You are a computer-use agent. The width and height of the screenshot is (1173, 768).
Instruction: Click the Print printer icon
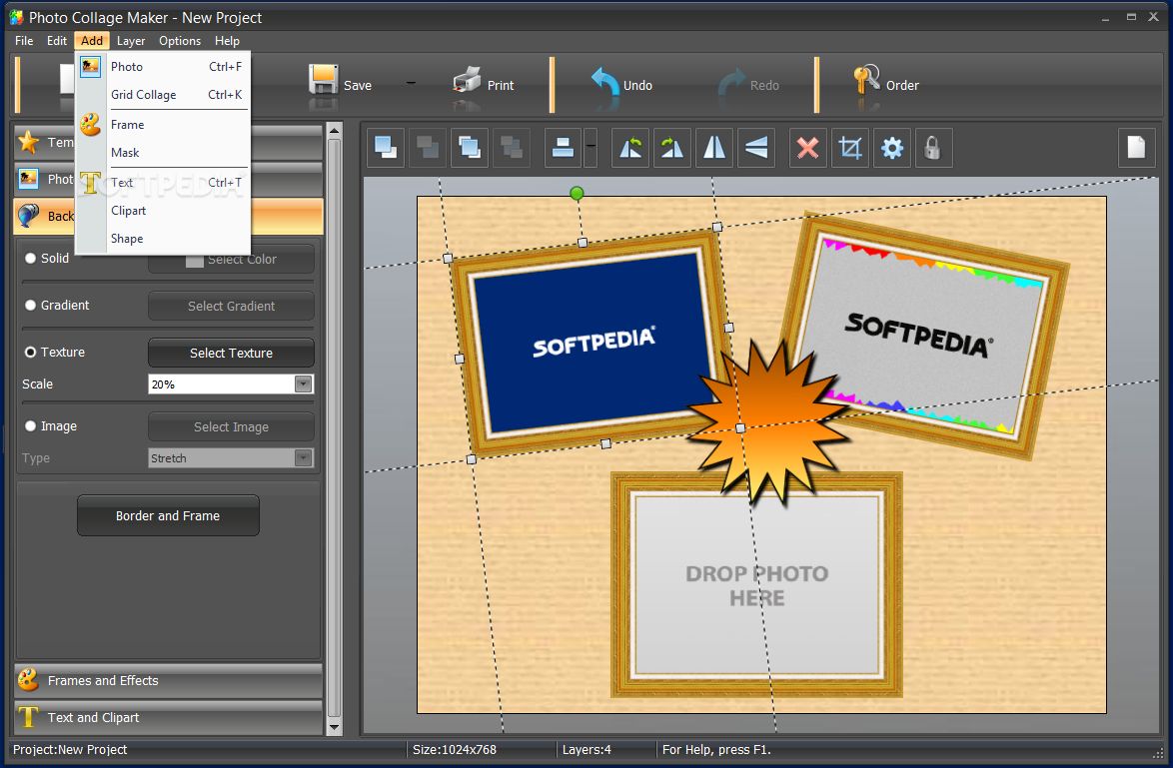(x=467, y=79)
